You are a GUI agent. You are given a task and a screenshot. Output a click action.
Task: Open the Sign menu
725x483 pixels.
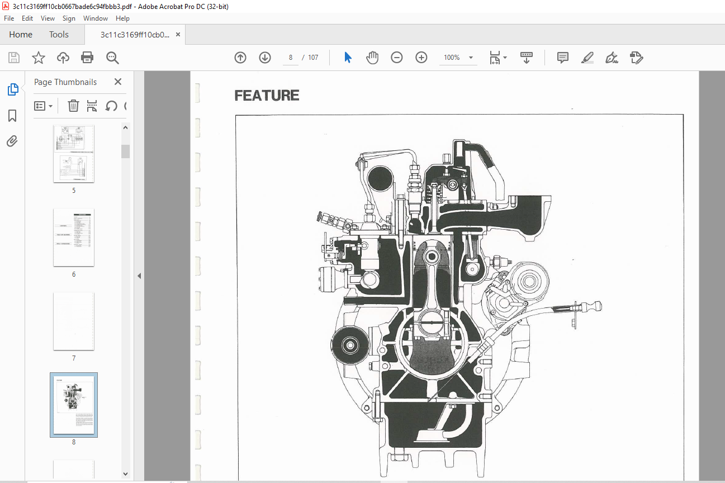click(69, 18)
